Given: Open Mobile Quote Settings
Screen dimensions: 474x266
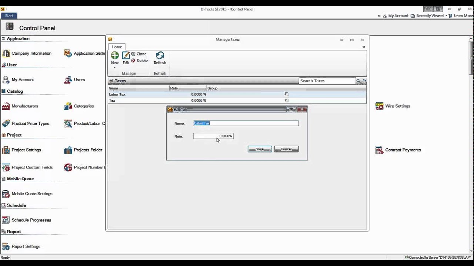Looking at the screenshot, I should [x=27, y=194].
